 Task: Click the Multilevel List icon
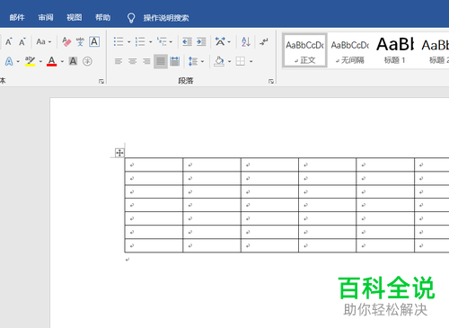point(162,41)
